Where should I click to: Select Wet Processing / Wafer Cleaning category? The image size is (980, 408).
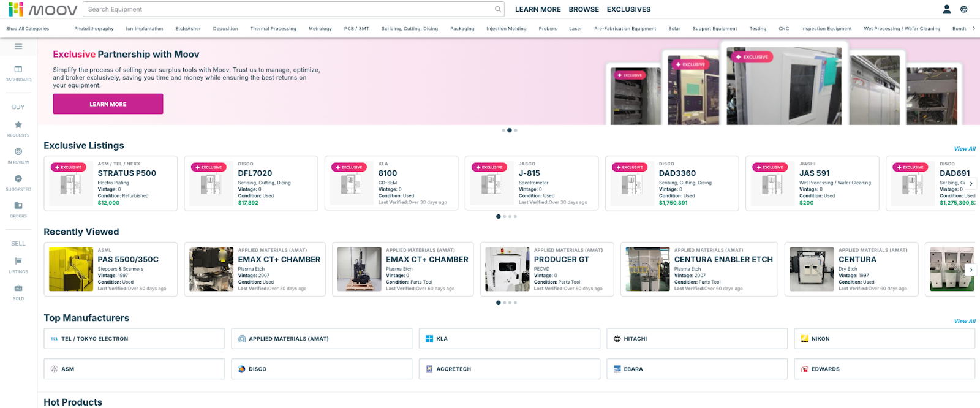902,29
